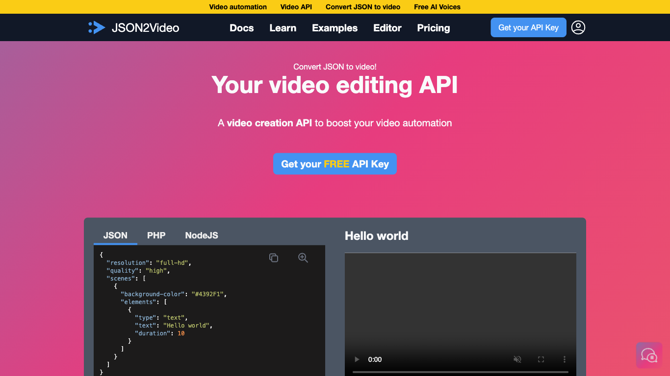Click the 0:00 video time display
This screenshot has height=376, width=670.
coord(375,359)
